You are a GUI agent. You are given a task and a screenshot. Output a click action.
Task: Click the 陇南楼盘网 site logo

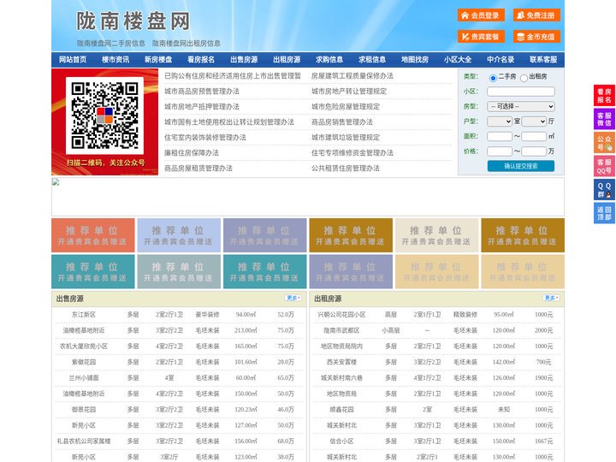(133, 21)
